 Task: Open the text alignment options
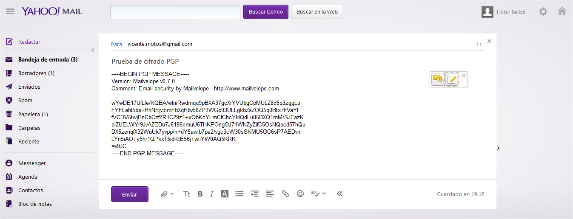270,194
